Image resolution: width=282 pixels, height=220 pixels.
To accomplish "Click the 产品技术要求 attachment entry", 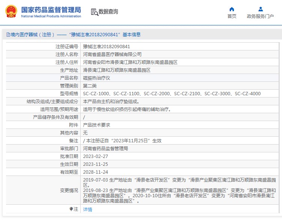I will tap(96, 125).
